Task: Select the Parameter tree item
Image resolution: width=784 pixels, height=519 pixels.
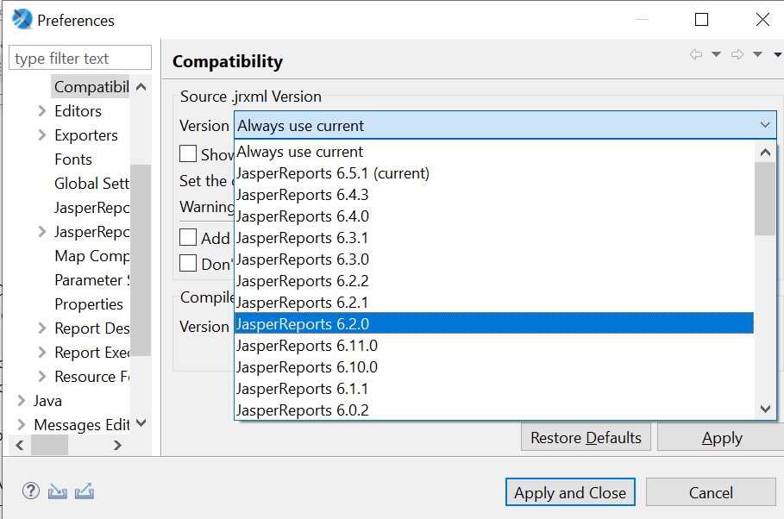Action: pos(92,279)
